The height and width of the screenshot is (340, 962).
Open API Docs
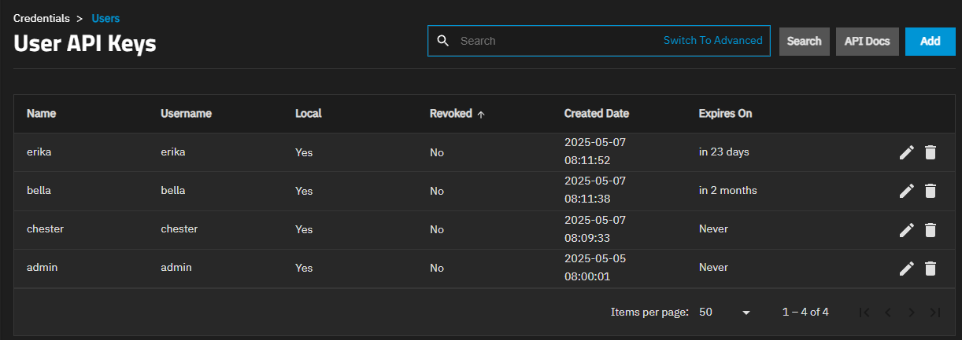[867, 42]
